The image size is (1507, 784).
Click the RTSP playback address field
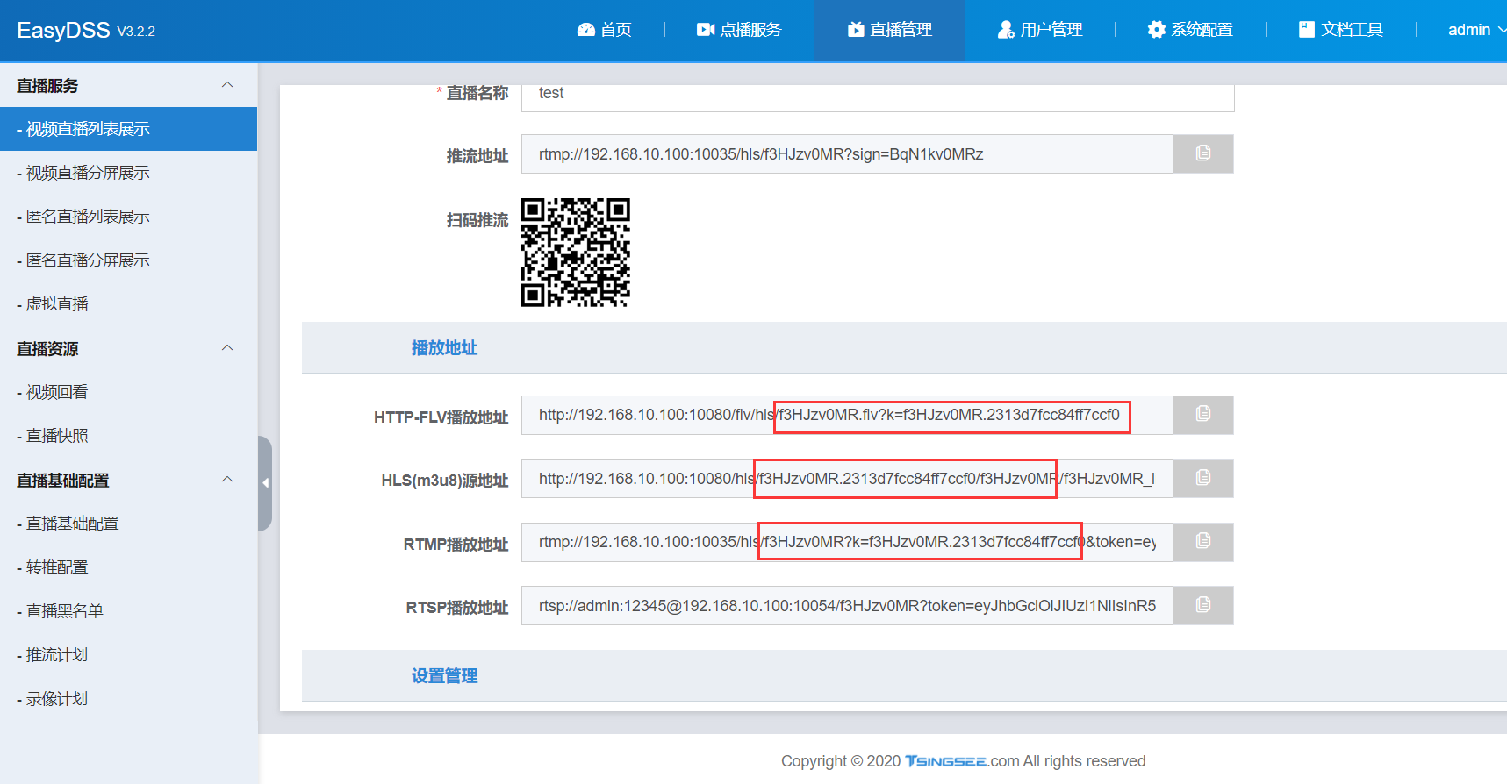point(847,605)
